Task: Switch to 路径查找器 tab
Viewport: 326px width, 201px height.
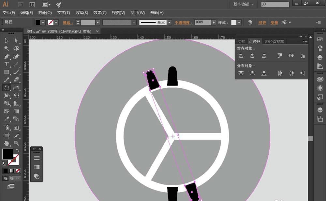Action: [x=274, y=42]
